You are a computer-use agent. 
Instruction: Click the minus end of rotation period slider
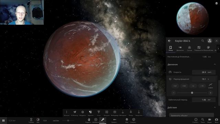174,93
